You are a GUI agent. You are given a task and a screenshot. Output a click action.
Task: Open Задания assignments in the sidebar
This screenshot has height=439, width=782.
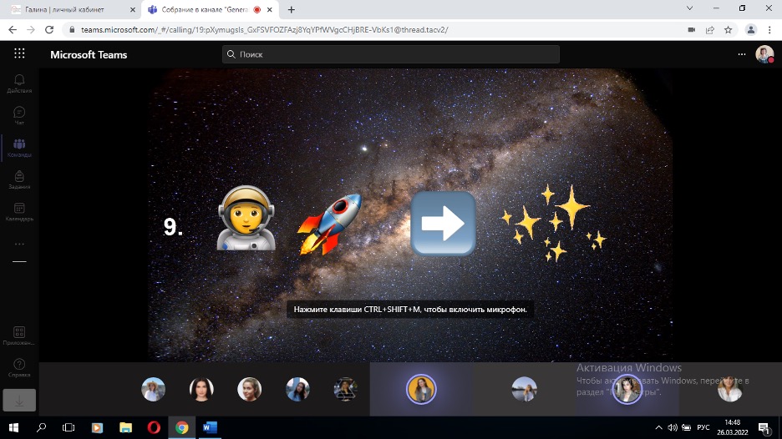tap(19, 179)
